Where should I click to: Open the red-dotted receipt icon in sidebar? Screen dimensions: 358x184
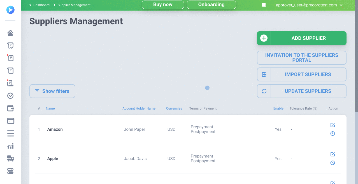[x=10, y=83]
